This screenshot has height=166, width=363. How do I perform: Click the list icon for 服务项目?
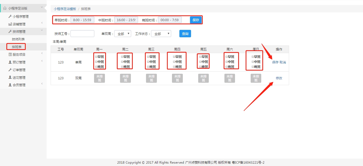[x=10, y=55]
